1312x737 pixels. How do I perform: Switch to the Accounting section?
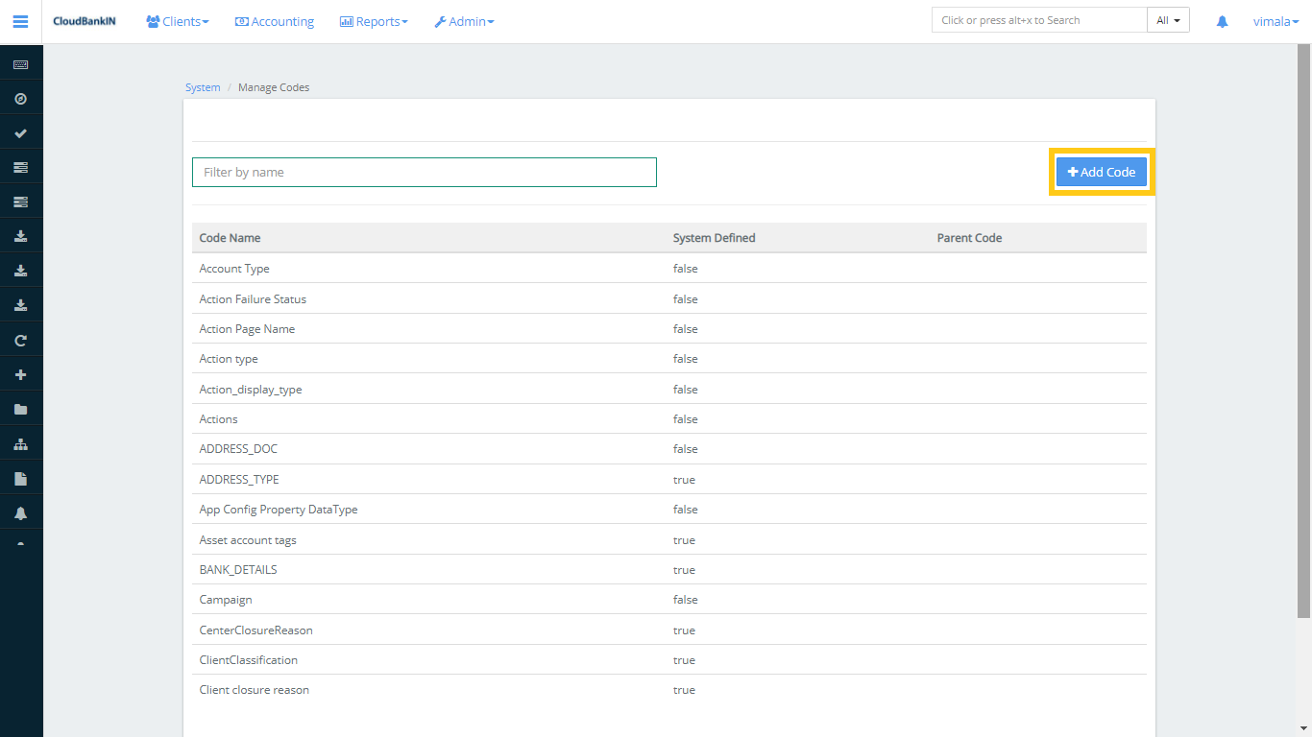[x=274, y=20]
